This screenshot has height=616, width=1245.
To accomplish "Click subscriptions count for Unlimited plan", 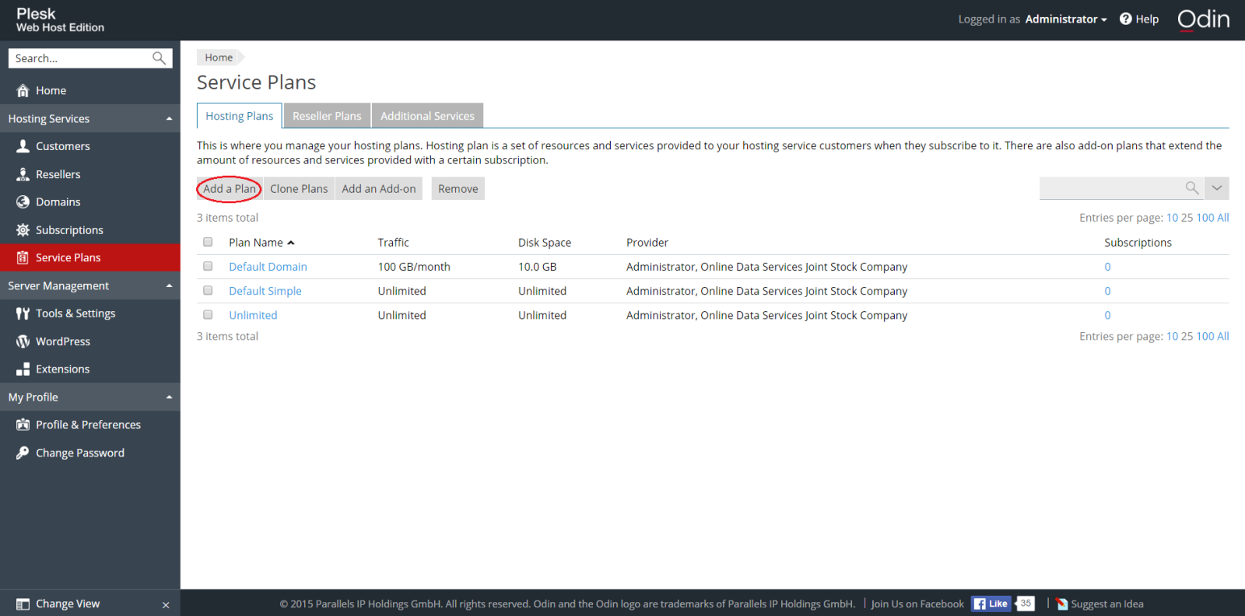I will pyautogui.click(x=1107, y=315).
